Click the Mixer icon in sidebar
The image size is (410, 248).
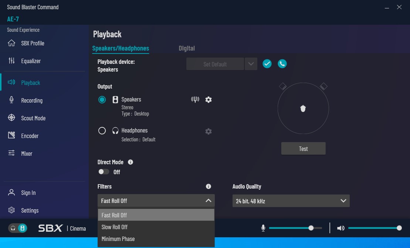[11, 153]
